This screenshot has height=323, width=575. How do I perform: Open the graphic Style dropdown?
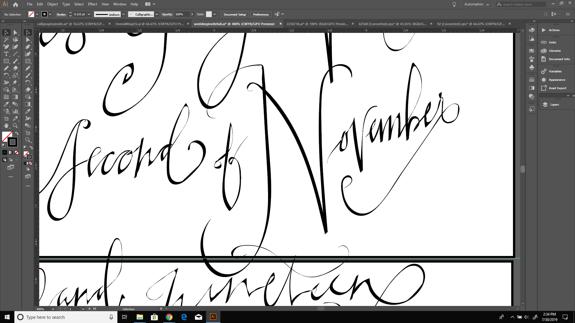[x=214, y=14]
